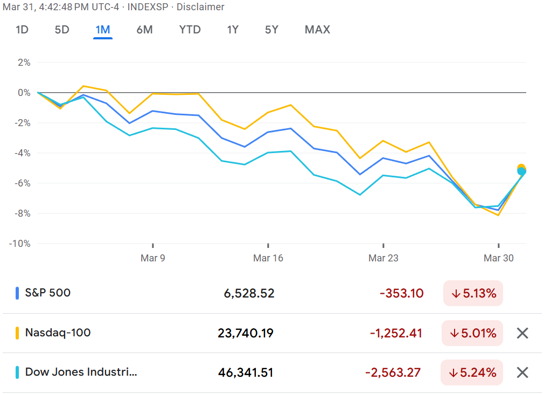Image resolution: width=544 pixels, height=394 pixels.
Task: Show the MAX time range chart
Action: pyautogui.click(x=317, y=30)
